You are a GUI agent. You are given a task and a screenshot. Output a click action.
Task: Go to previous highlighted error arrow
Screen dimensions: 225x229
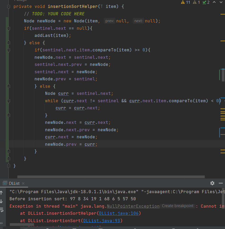214,2
